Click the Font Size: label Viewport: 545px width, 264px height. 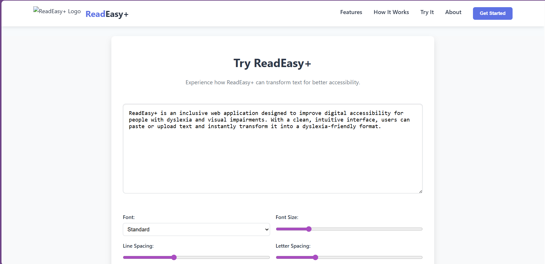click(287, 217)
